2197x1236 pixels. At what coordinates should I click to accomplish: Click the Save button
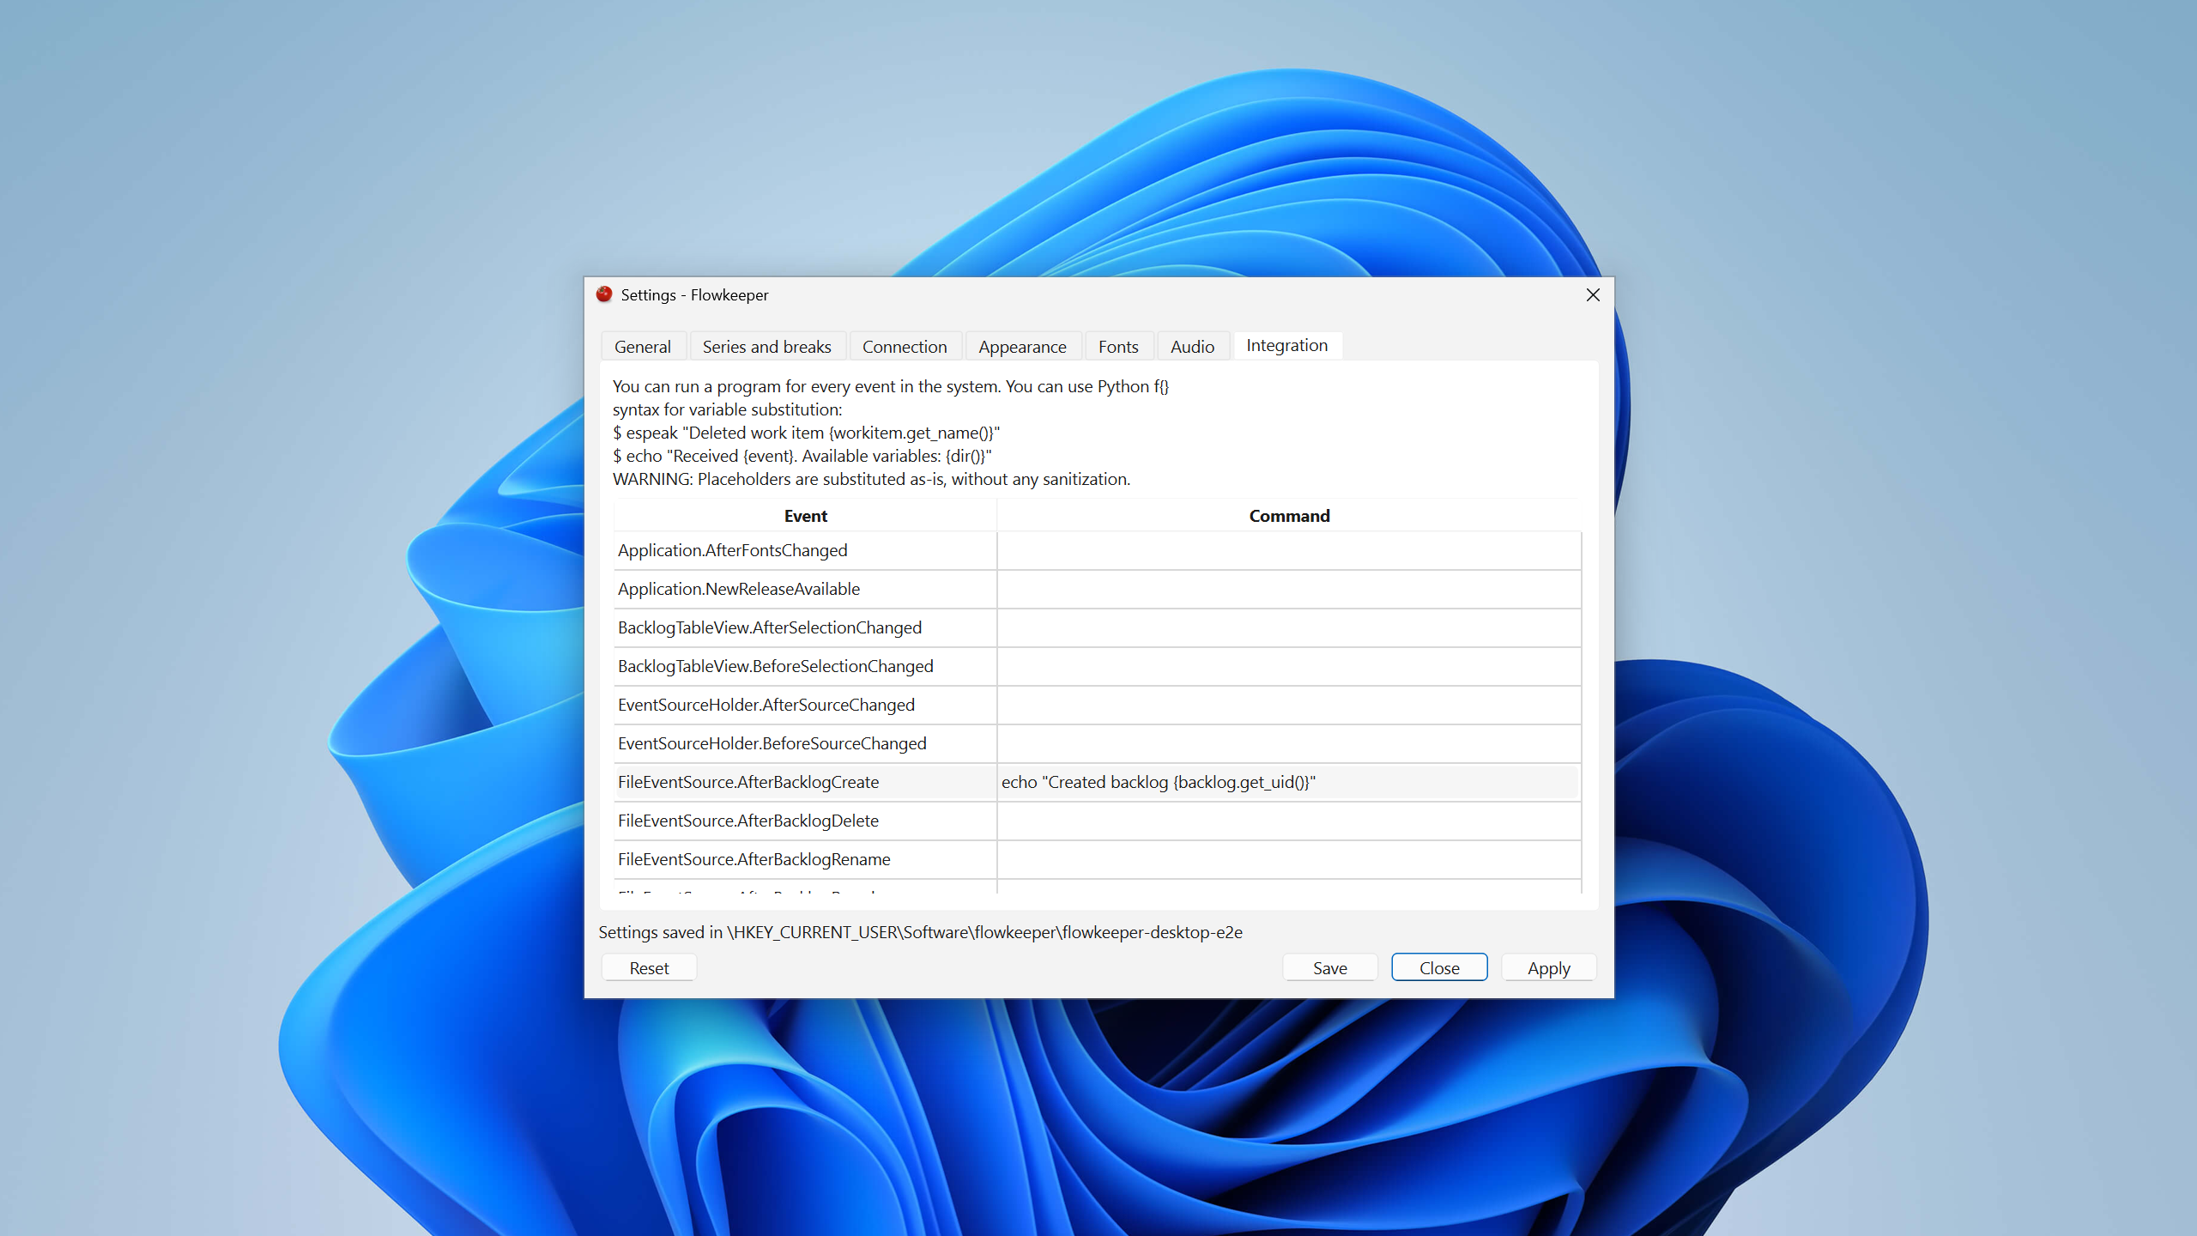click(1329, 967)
